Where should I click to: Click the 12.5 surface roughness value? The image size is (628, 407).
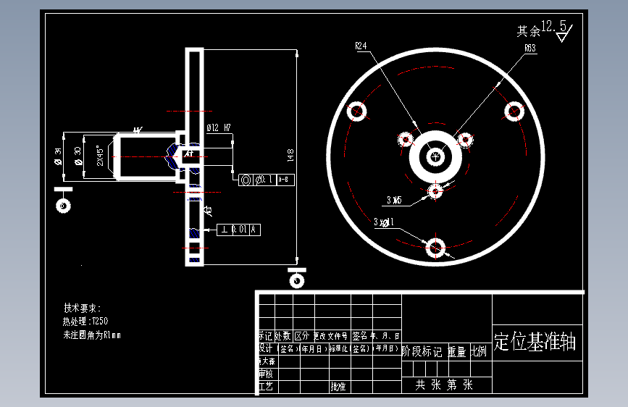[x=554, y=26]
